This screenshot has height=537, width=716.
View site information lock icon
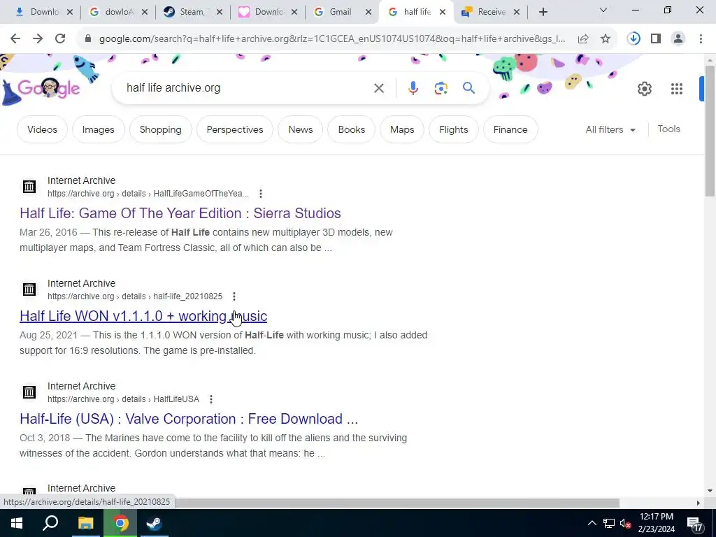coord(88,39)
